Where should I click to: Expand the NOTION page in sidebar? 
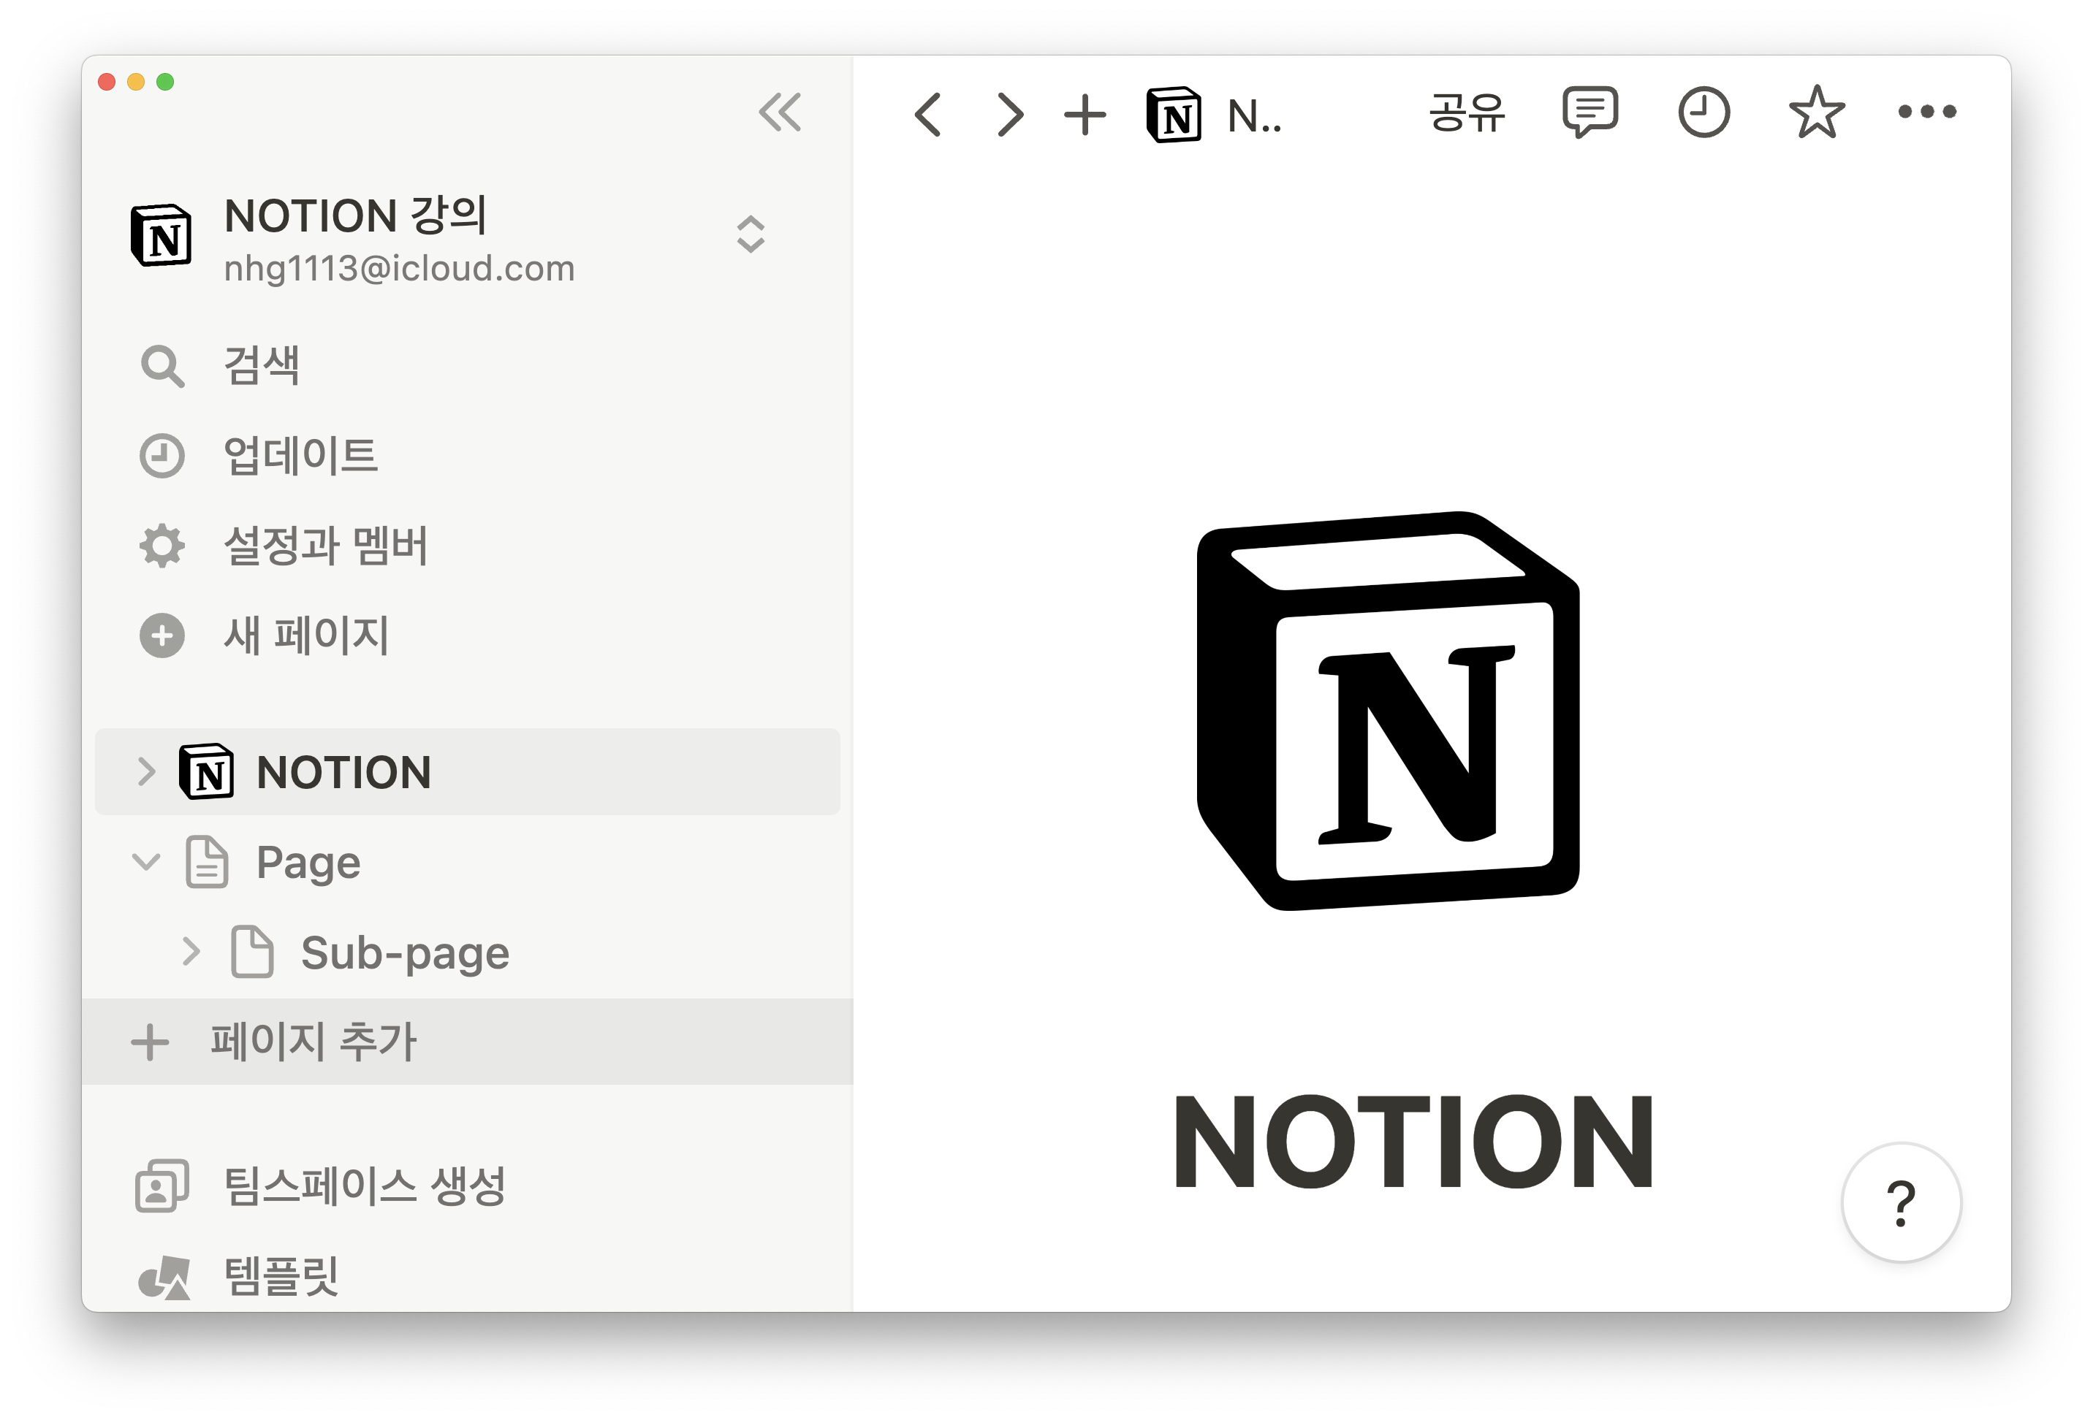[x=146, y=771]
